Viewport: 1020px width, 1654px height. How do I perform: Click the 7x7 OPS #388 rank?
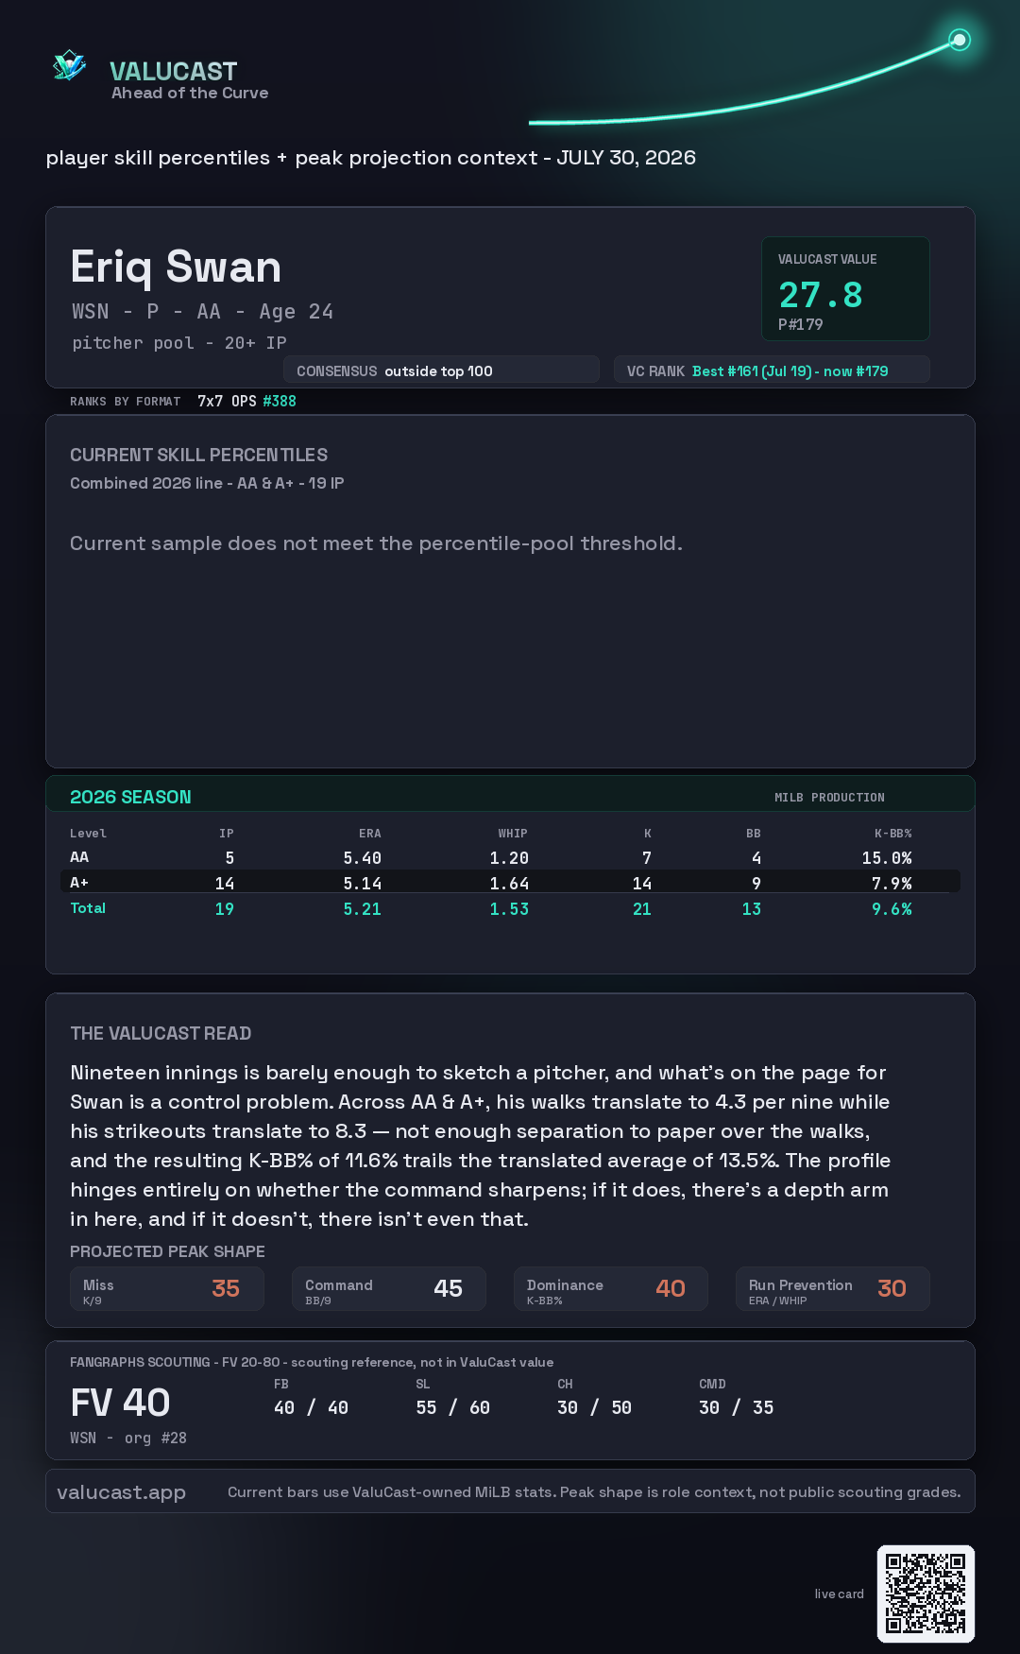click(x=246, y=401)
